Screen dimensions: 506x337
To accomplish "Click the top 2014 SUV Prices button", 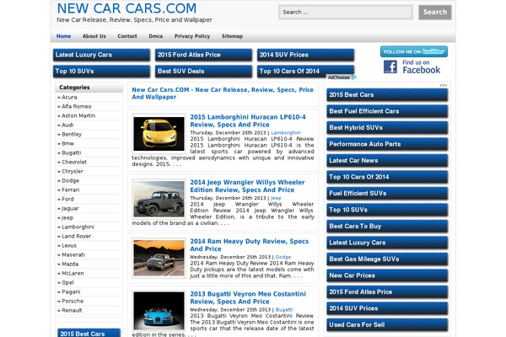I will (305, 55).
